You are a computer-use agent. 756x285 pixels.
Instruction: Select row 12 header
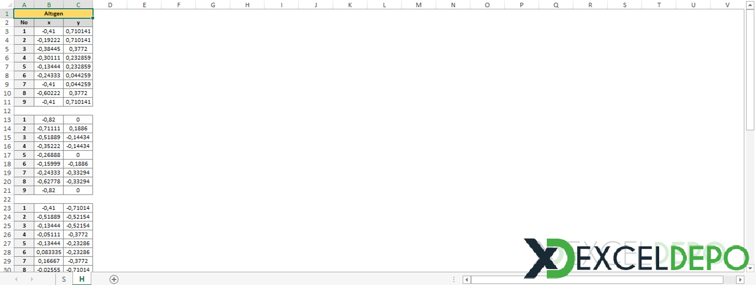[x=7, y=110]
